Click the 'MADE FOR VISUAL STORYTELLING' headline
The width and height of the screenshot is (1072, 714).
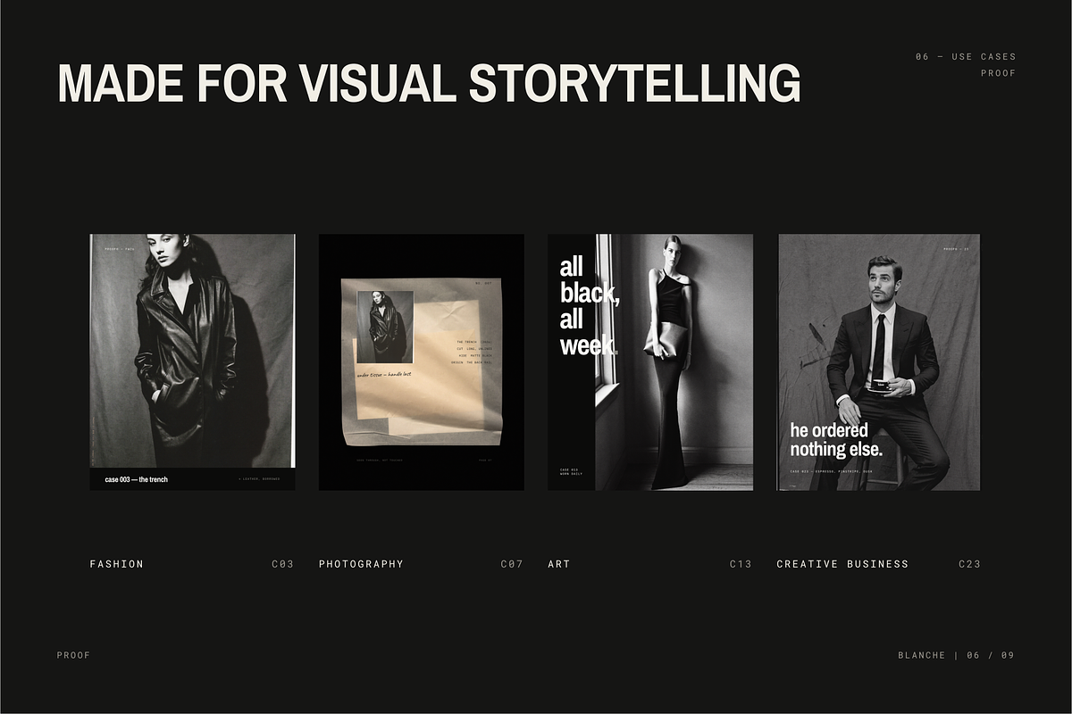(x=429, y=83)
